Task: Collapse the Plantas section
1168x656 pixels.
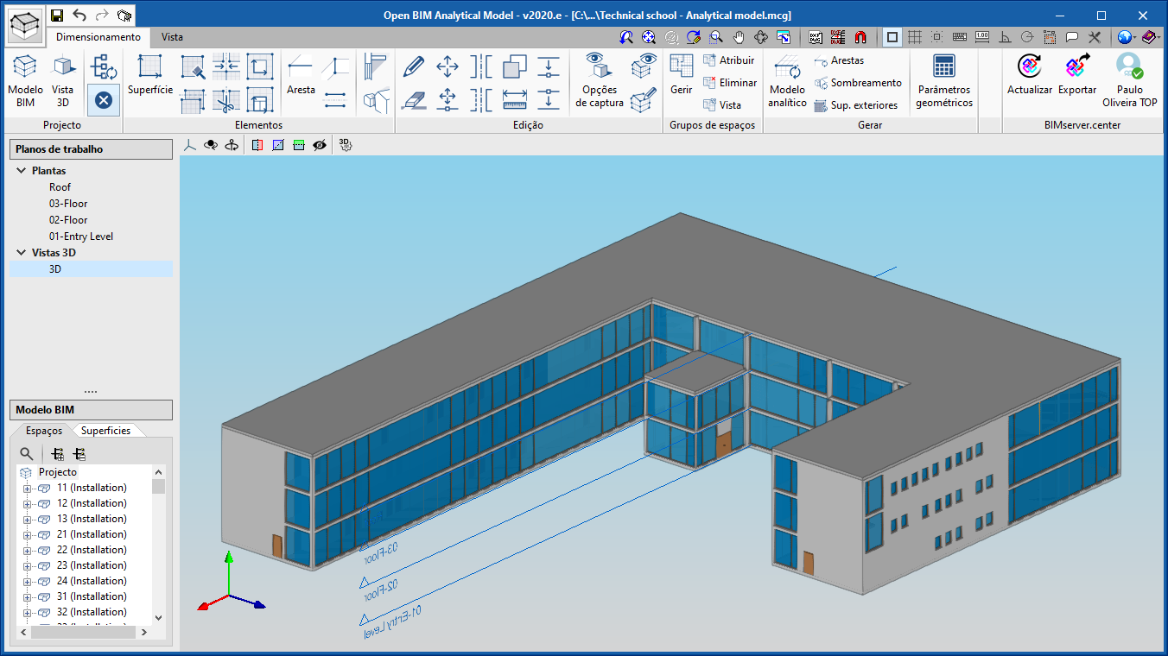Action: point(22,170)
